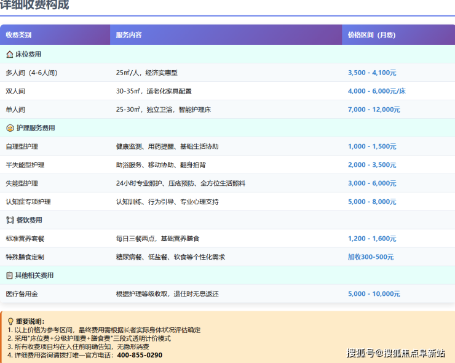Click the dining icon beside 餐饮费用

point(9,220)
